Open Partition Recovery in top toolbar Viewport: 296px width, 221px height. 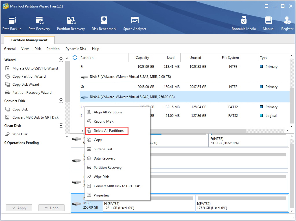pyautogui.click(x=71, y=23)
